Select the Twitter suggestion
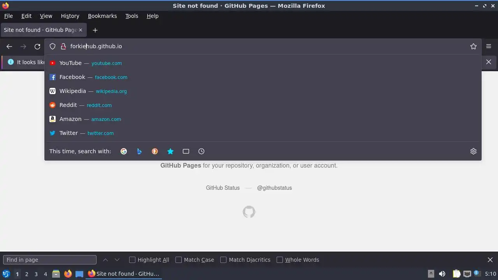The width and height of the screenshot is (498, 280). [x=263, y=133]
